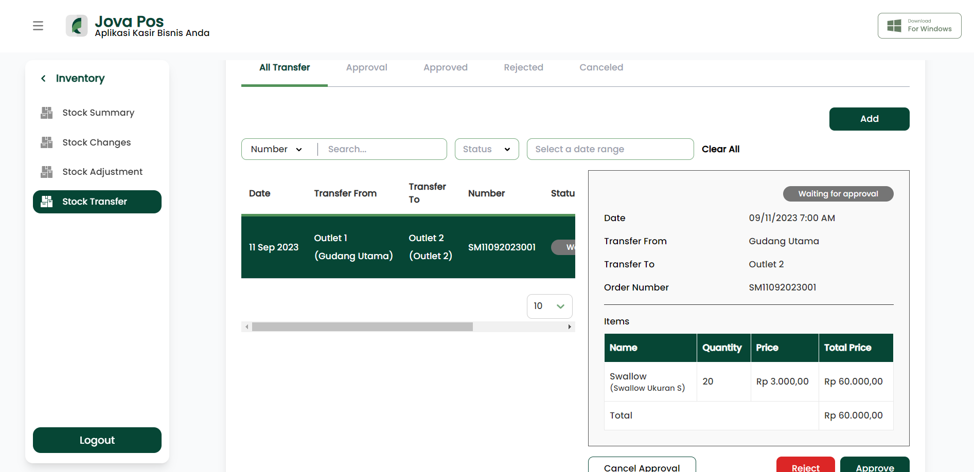Click the Stock Transfer boxes icon
Viewport: 974px width, 472px height.
47,202
